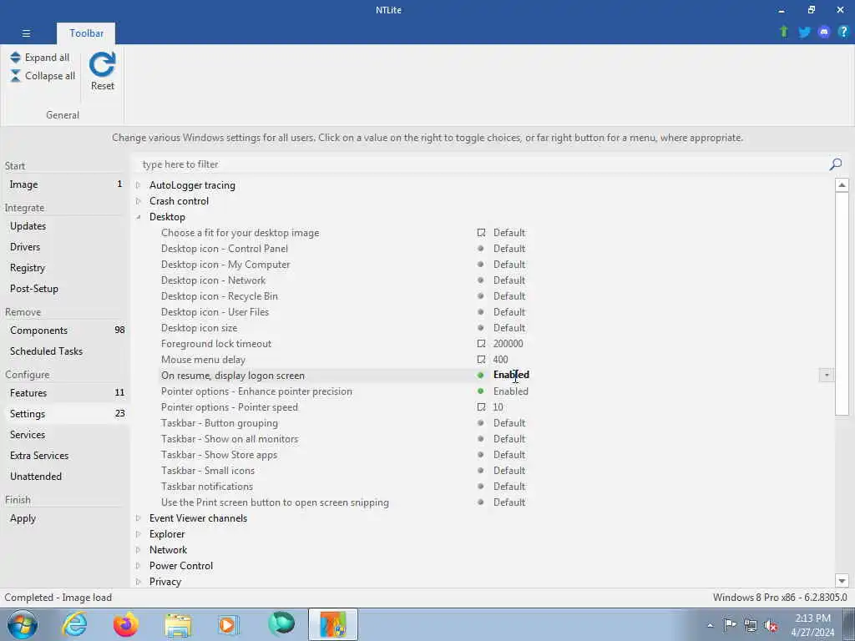855x641 pixels.
Task: Click the filter search magnifier icon
Action: coord(835,164)
